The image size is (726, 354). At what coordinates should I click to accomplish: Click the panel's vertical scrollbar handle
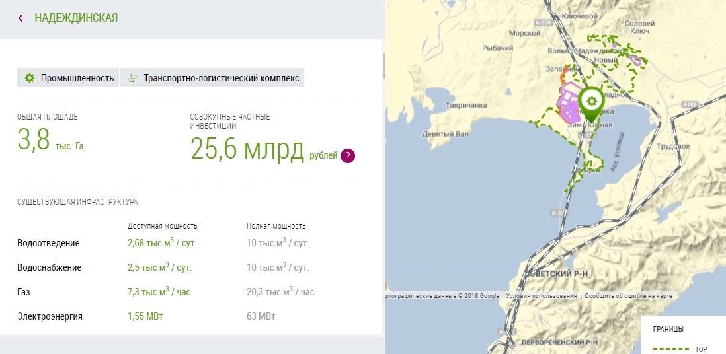[383, 65]
